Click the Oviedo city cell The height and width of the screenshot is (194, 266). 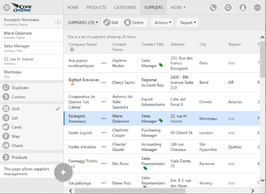pyautogui.click(x=205, y=102)
